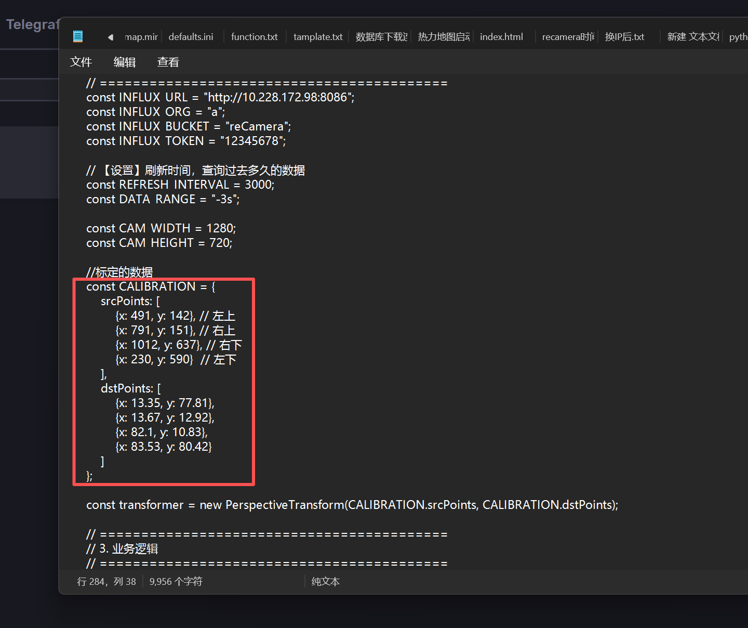Click the 9,956 character count in status bar
Viewport: 748px width, 628px height.
point(176,582)
